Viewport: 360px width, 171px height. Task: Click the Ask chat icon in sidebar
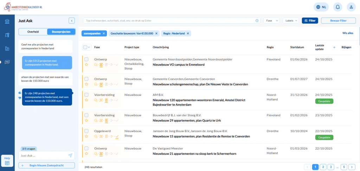[7, 62]
